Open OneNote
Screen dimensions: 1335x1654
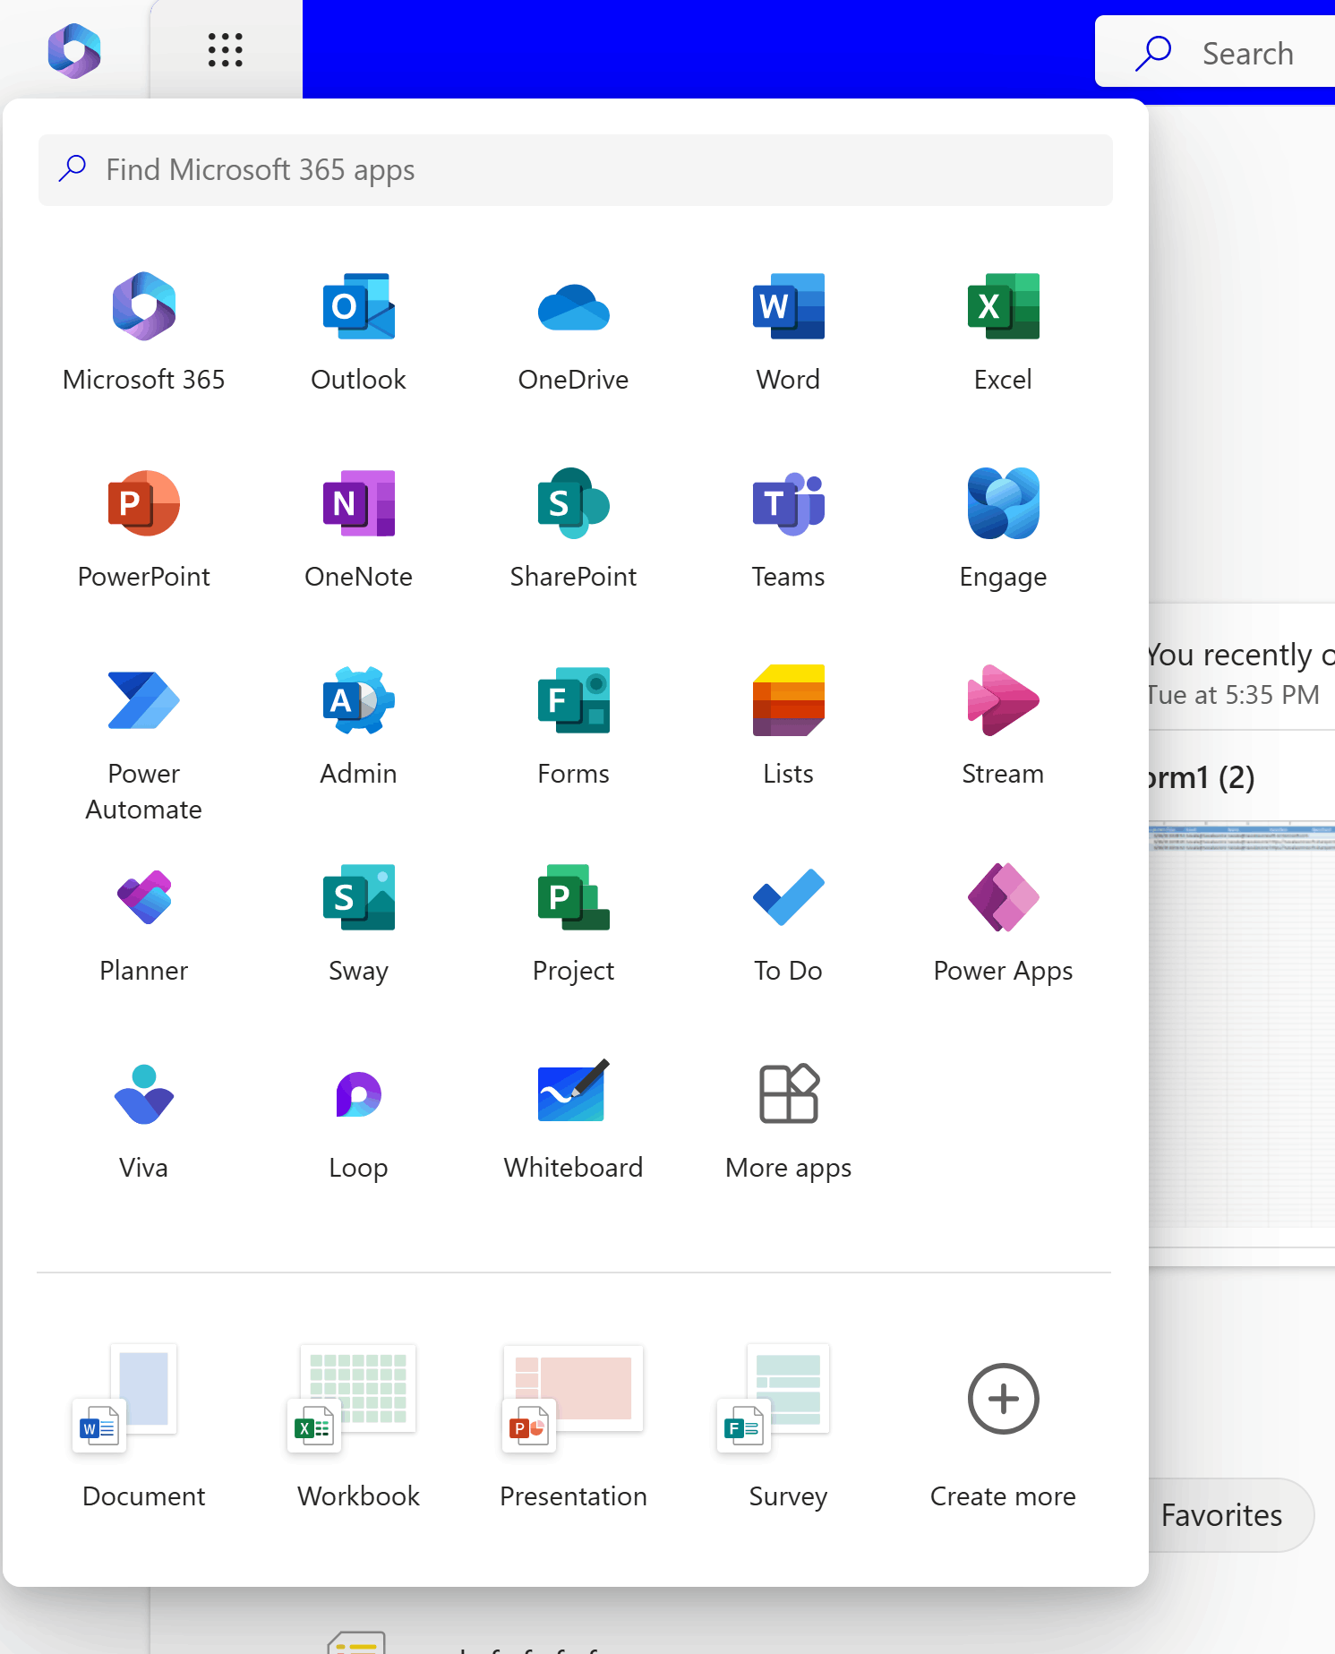pyautogui.click(x=358, y=529)
